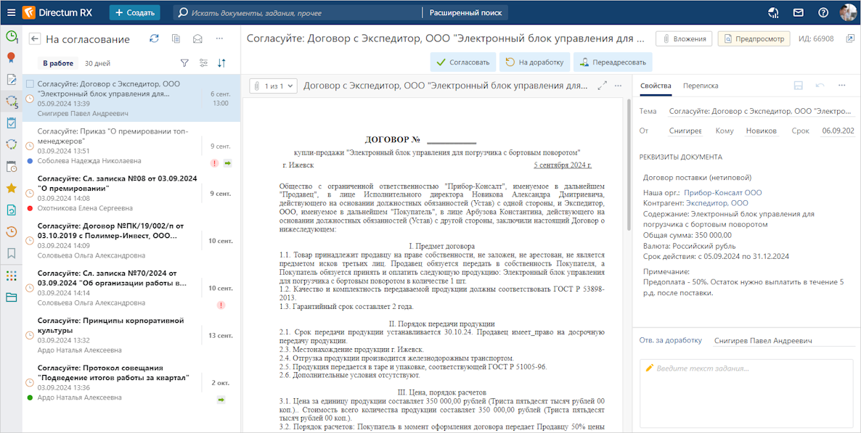Select the 30 дней filter tab
The height and width of the screenshot is (433, 861).
point(97,64)
